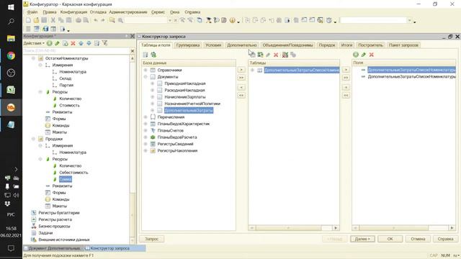The width and height of the screenshot is (461, 259).
Task: Select the second ДополнительныеЗатратыСписокНоменклатуры field row
Action: (411, 77)
